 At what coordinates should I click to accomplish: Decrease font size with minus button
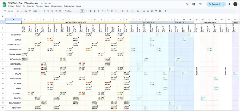[78, 11]
